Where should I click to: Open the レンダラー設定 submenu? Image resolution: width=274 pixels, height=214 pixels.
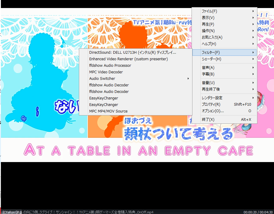click(x=224, y=98)
